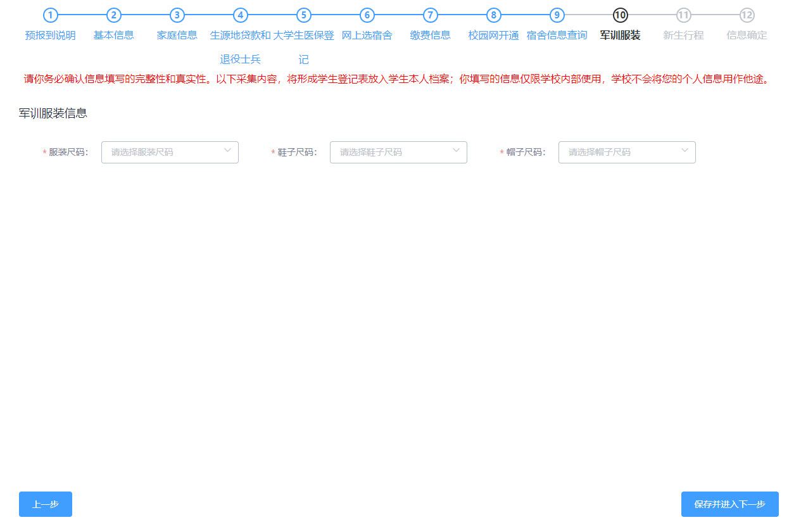Go to 基本信息 step label
Screen dimensions: 801x527
point(114,35)
